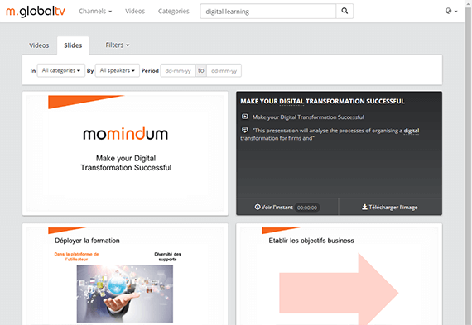Click the Voir l'instant clock icon
The image size is (472, 325).
[258, 207]
